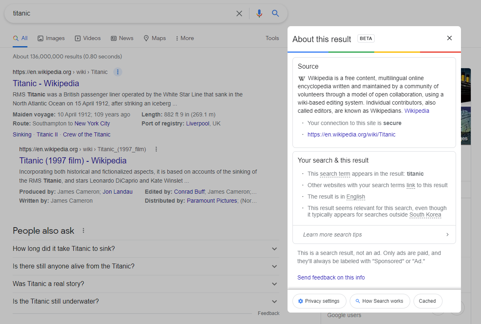Click the Wikipedia W logo in Source
The width and height of the screenshot is (481, 324).
(301, 78)
